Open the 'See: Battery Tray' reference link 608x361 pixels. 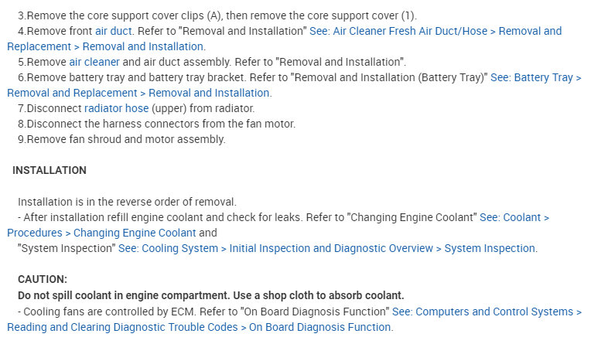[x=537, y=77]
